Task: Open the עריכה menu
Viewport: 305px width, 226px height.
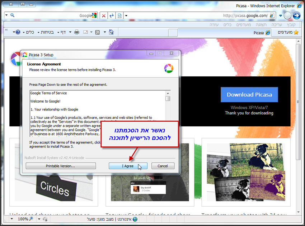Action: coord(277,24)
